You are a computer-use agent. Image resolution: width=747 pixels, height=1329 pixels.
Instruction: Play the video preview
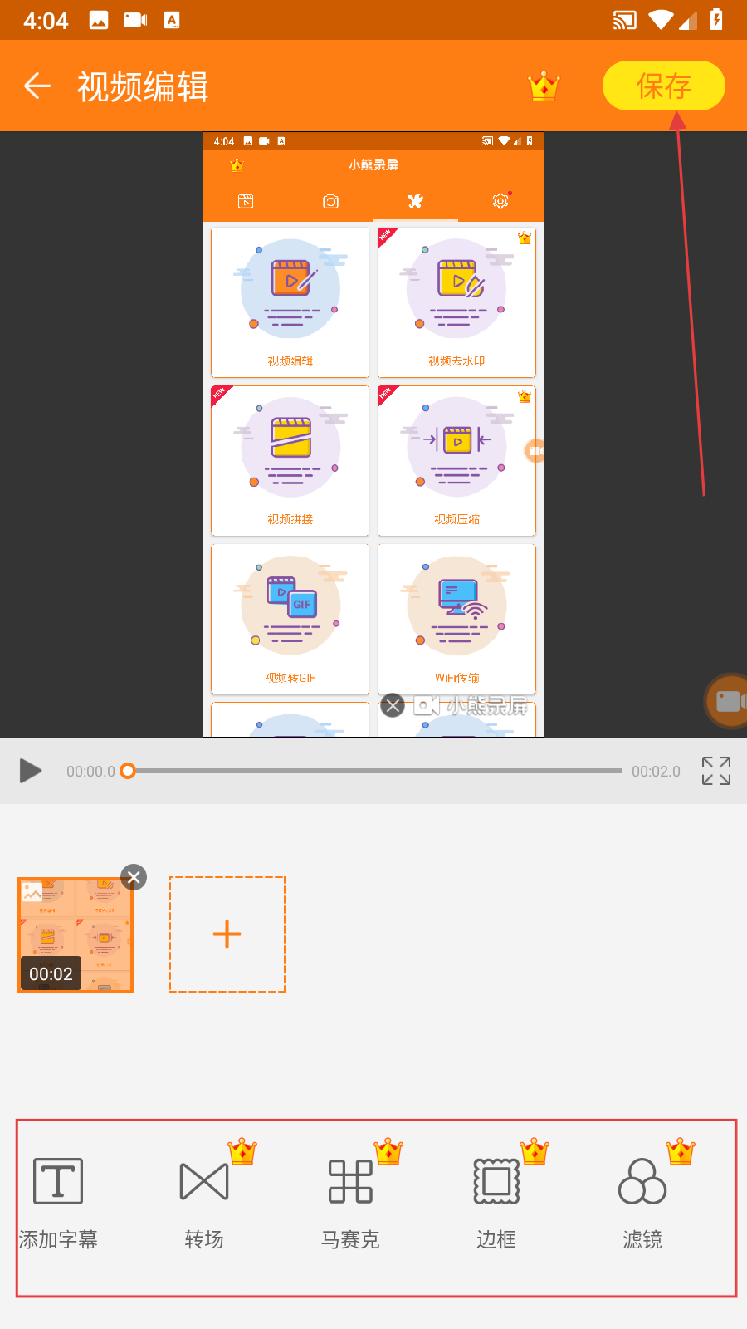[31, 771]
